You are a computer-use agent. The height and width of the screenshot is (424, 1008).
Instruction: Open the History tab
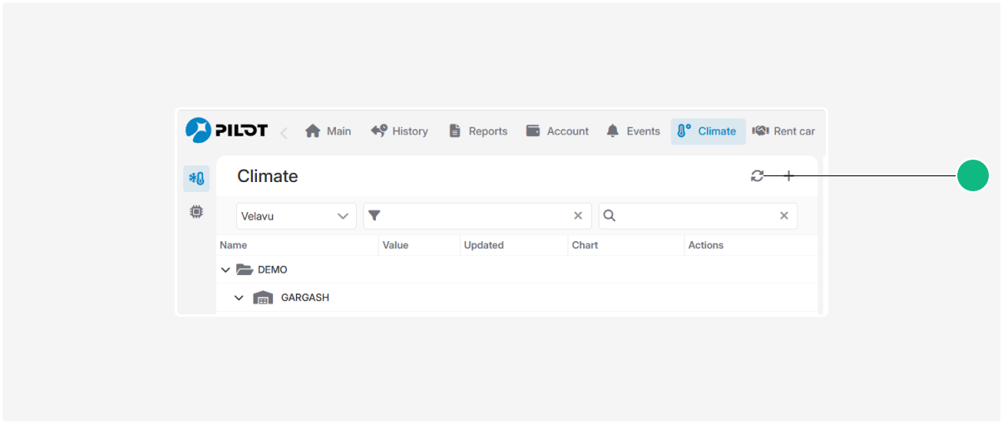click(x=399, y=131)
